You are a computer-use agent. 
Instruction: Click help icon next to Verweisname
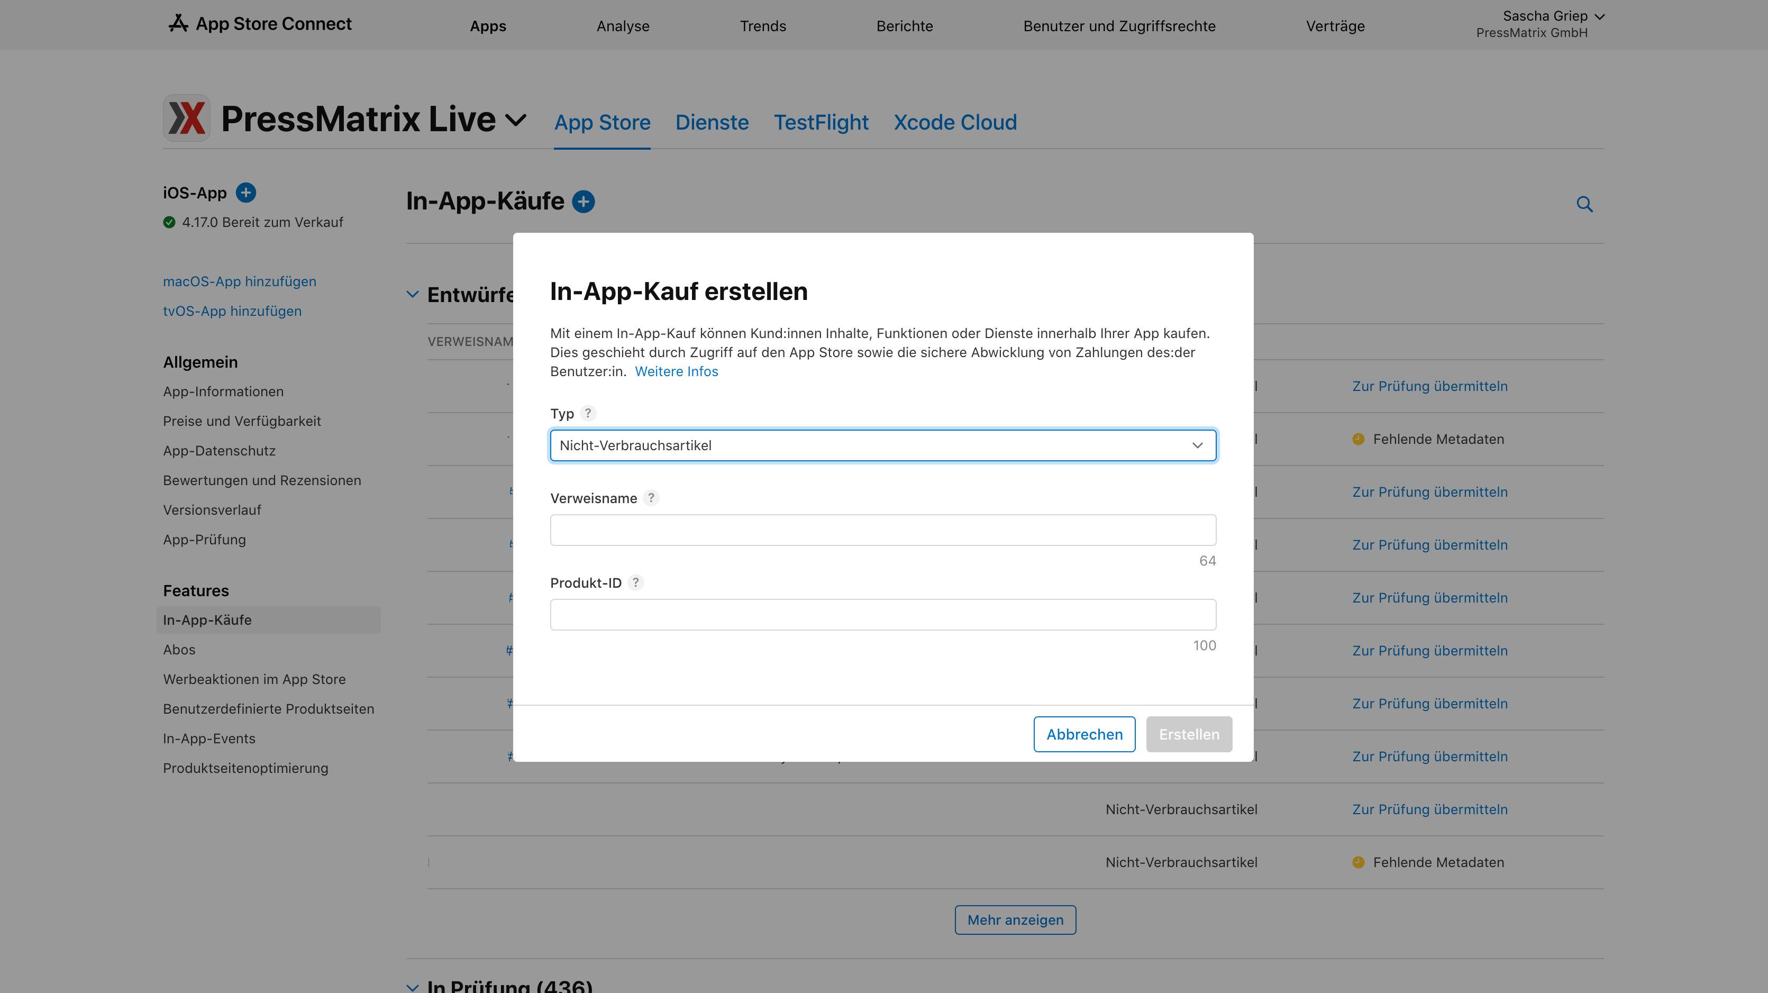point(651,497)
